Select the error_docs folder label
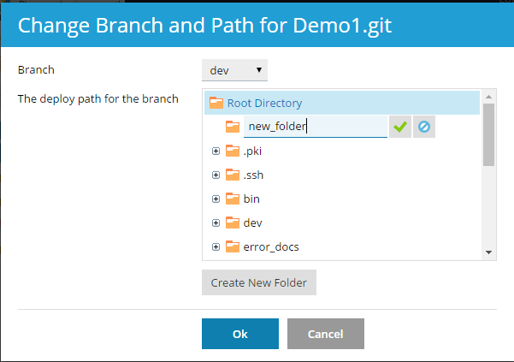514x362 pixels. (x=270, y=247)
